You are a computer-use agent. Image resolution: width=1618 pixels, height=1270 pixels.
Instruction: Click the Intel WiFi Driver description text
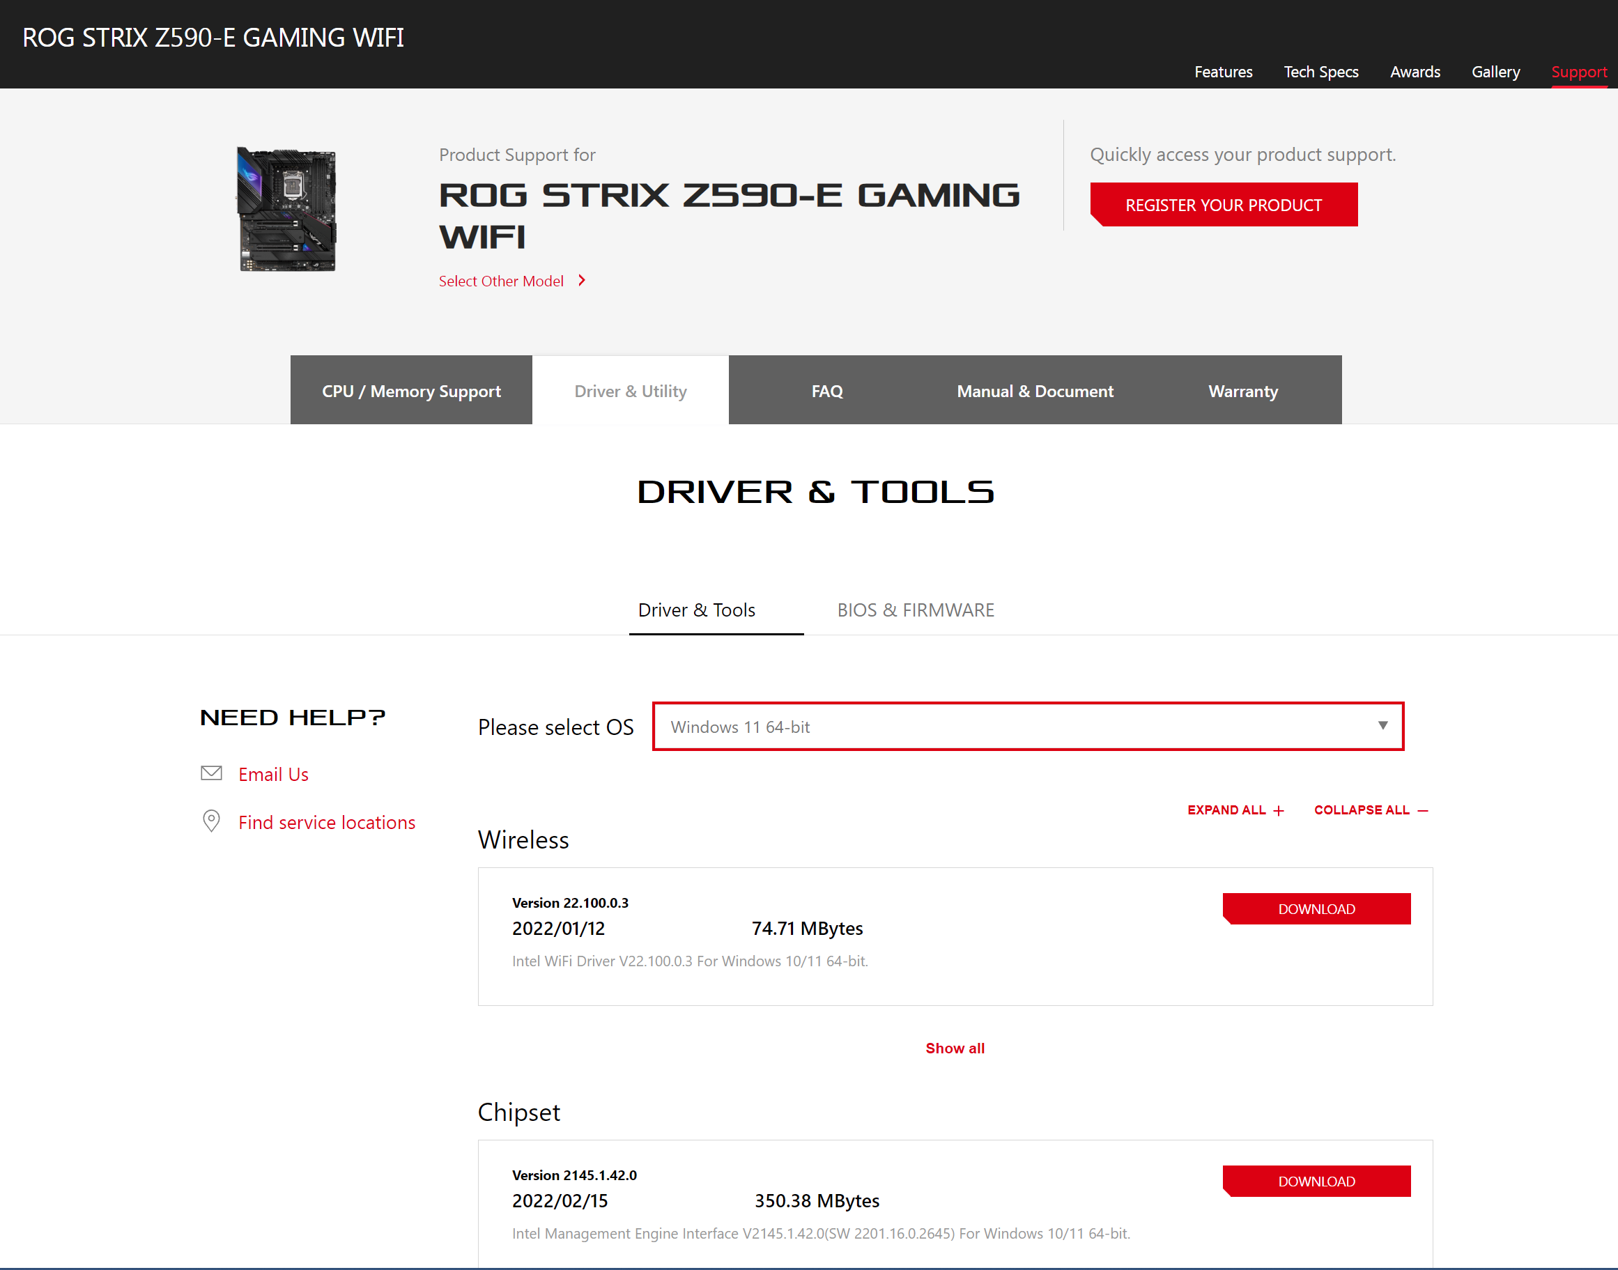(690, 961)
